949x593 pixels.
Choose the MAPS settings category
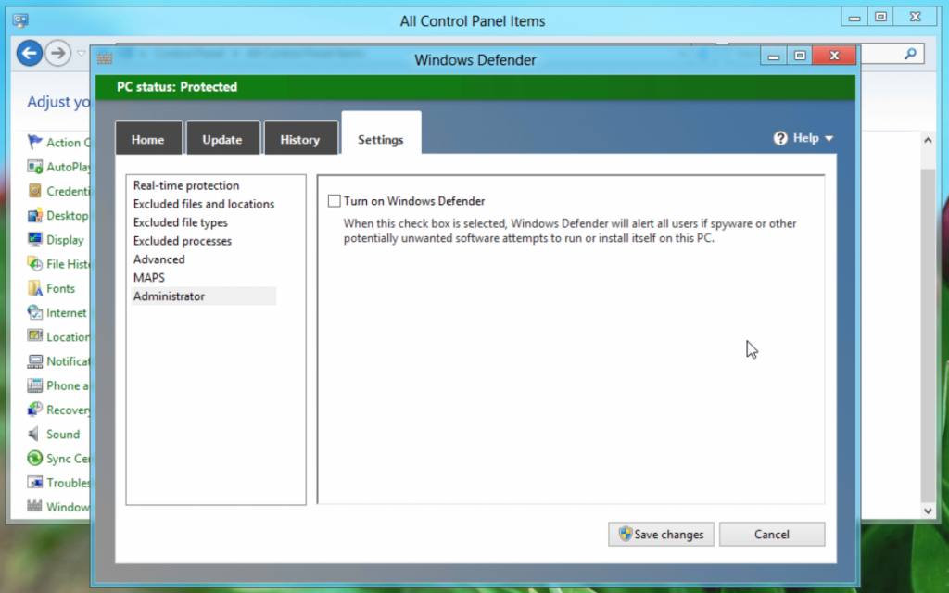pos(149,278)
